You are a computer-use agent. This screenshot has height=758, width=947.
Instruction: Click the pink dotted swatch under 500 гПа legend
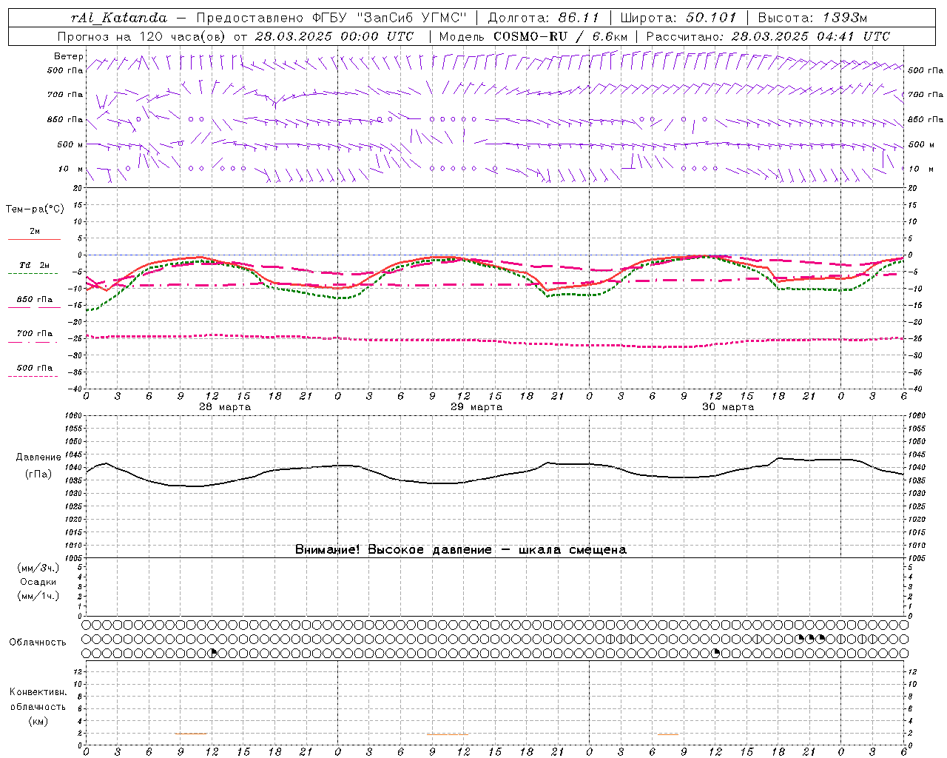(x=33, y=376)
